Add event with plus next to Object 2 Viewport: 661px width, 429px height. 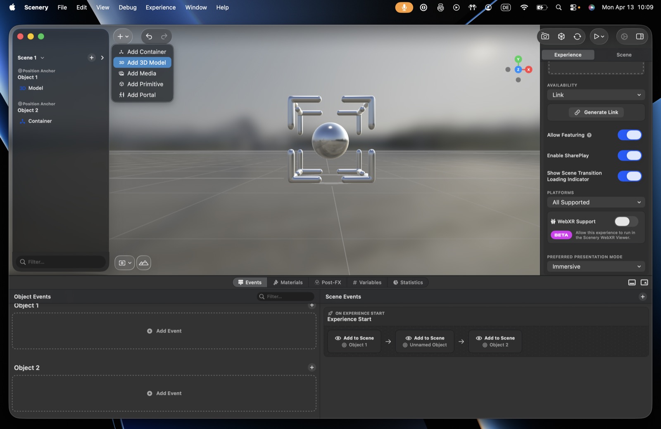[312, 368]
